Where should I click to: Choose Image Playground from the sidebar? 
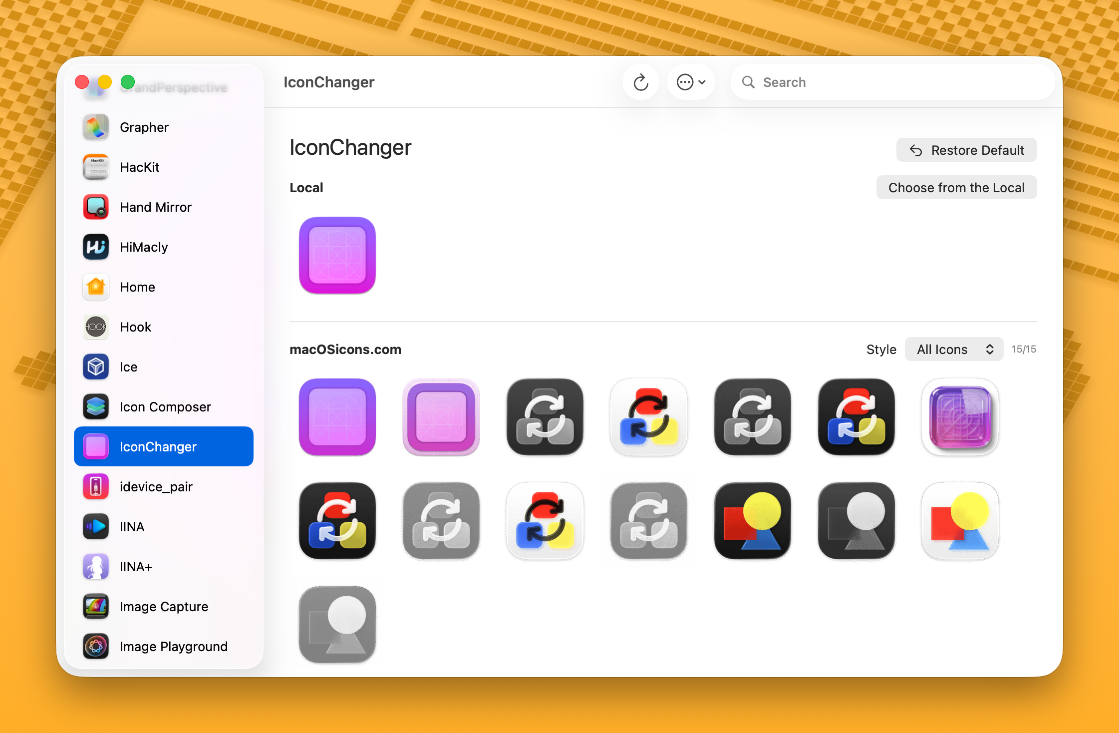173,646
